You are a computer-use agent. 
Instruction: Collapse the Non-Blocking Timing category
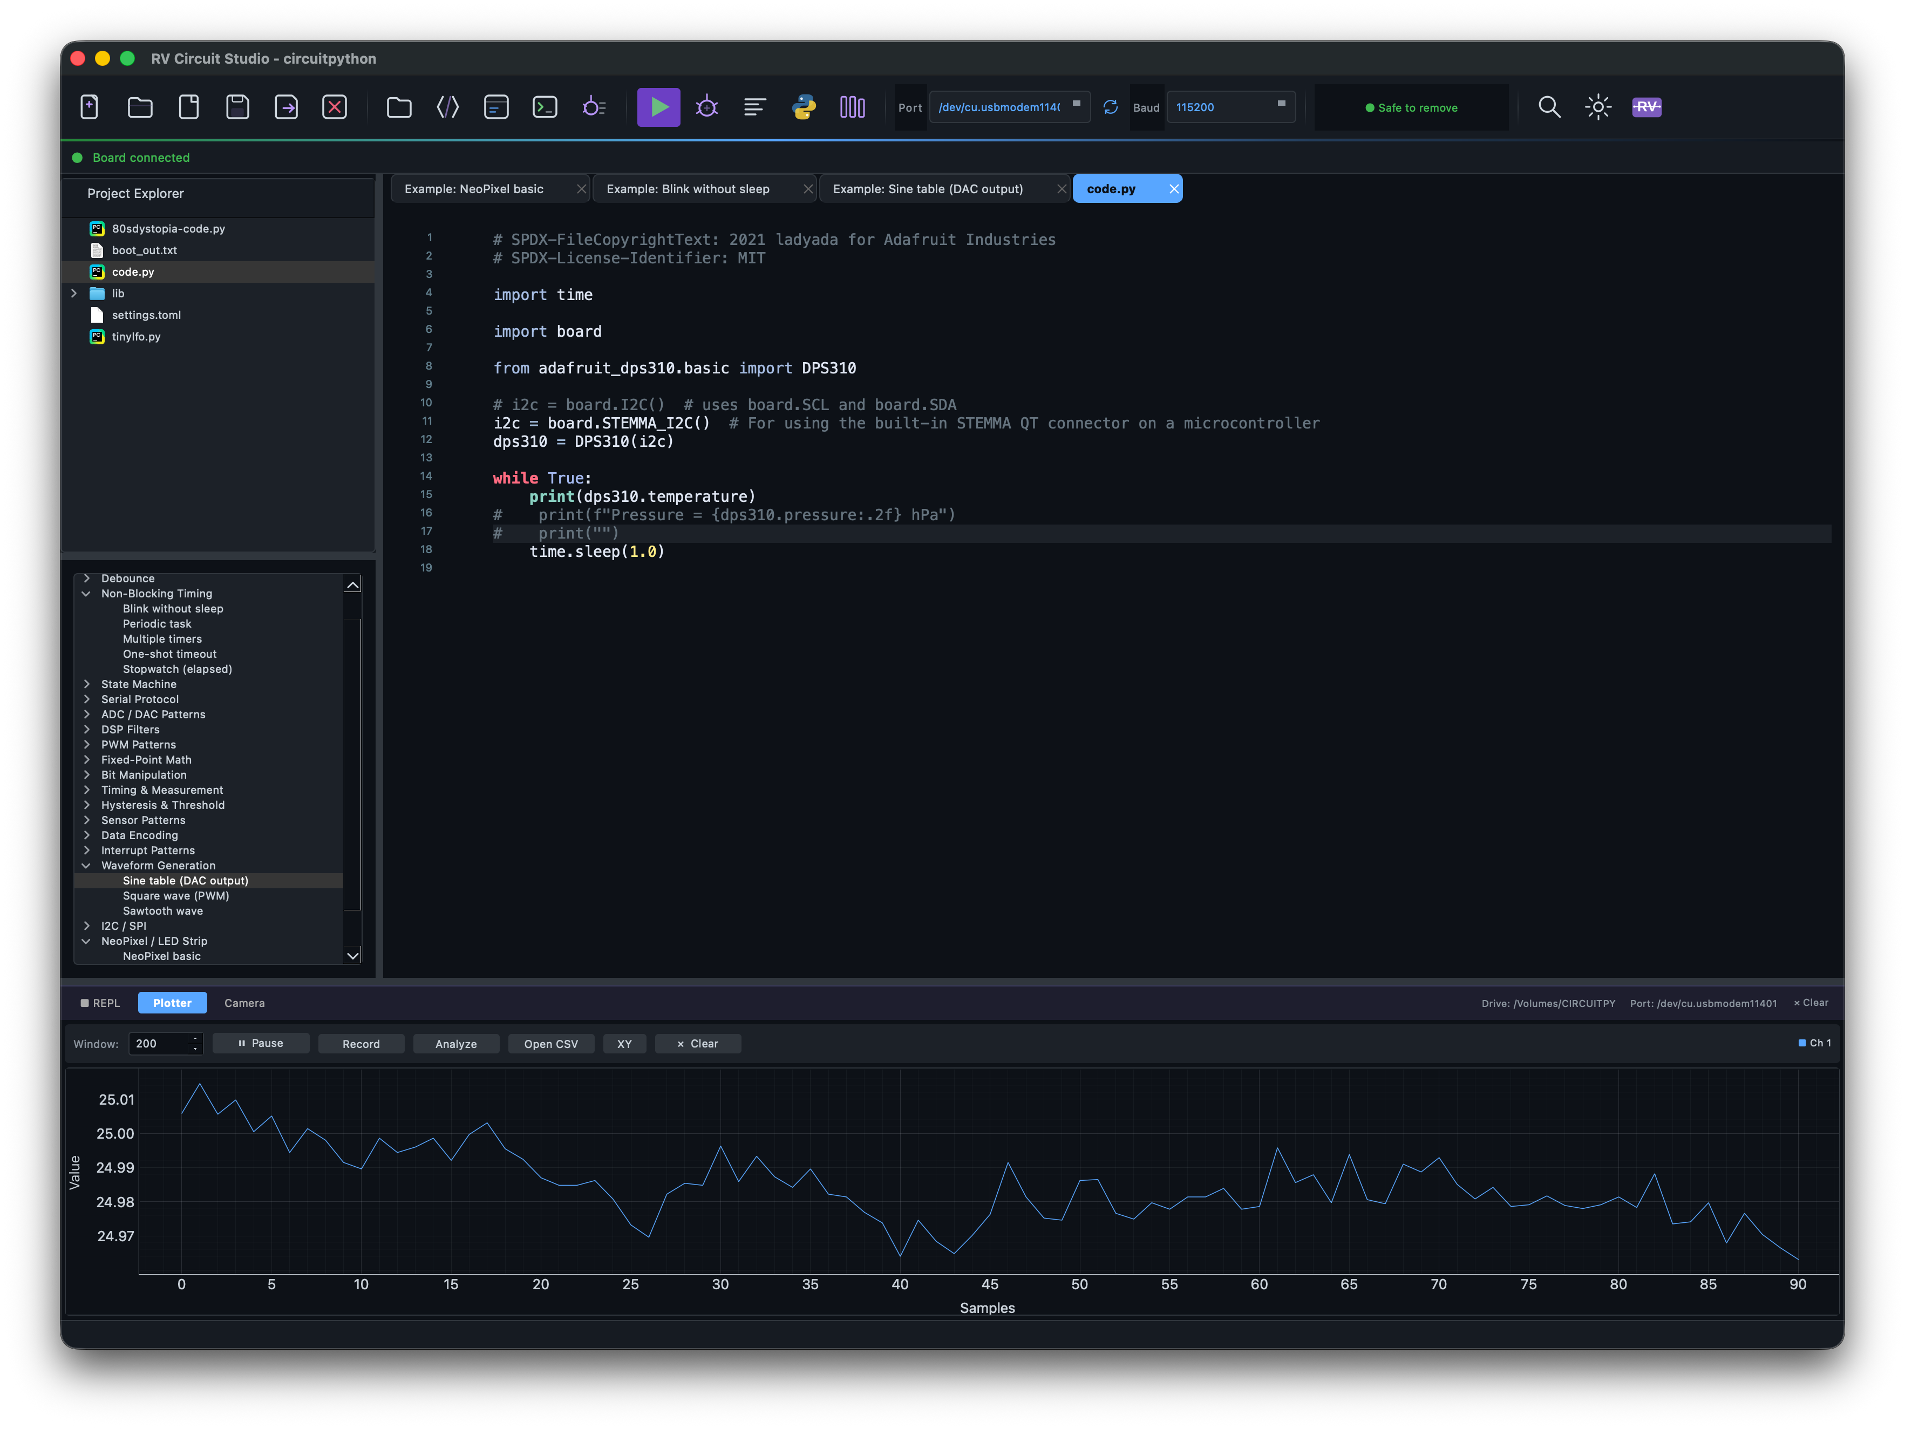pyautogui.click(x=86, y=594)
